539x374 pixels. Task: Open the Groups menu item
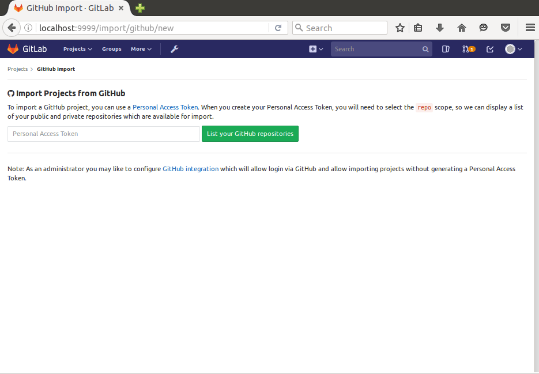pos(111,49)
